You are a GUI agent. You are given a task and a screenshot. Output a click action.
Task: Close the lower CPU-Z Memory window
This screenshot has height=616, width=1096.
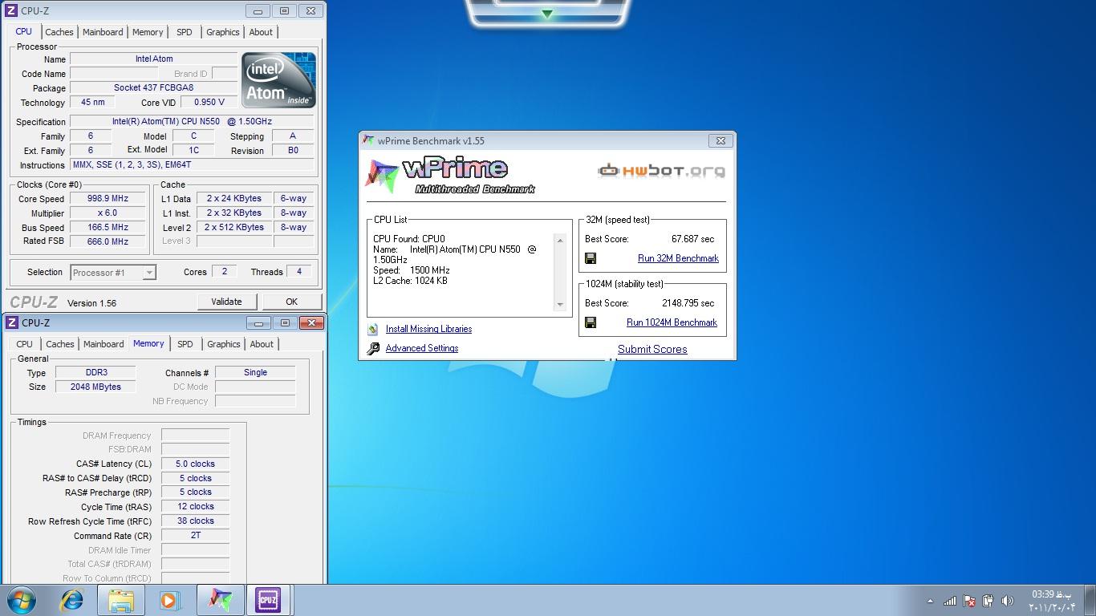click(311, 322)
